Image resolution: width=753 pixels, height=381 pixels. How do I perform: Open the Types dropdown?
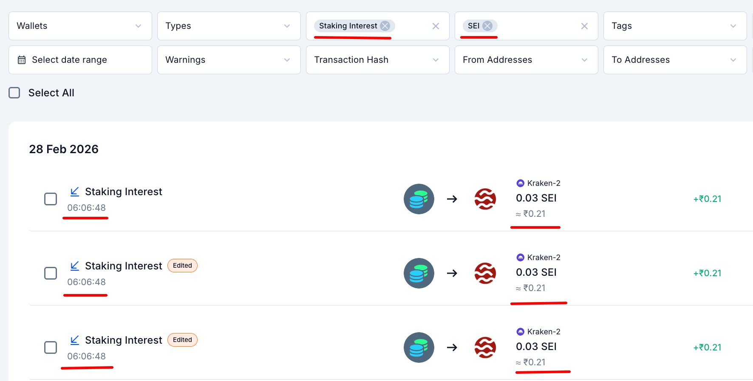coord(229,26)
